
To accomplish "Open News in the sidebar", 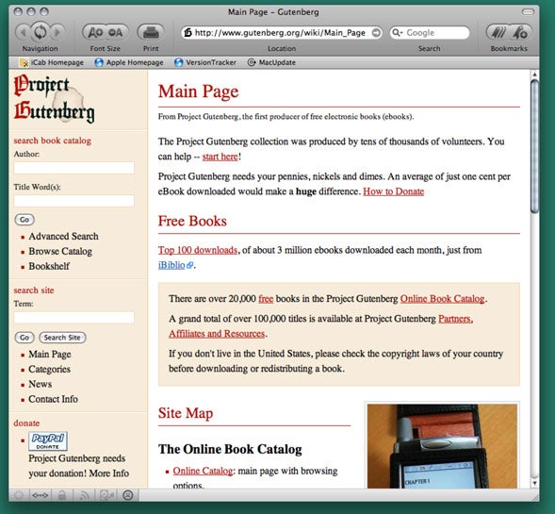I will point(40,384).
